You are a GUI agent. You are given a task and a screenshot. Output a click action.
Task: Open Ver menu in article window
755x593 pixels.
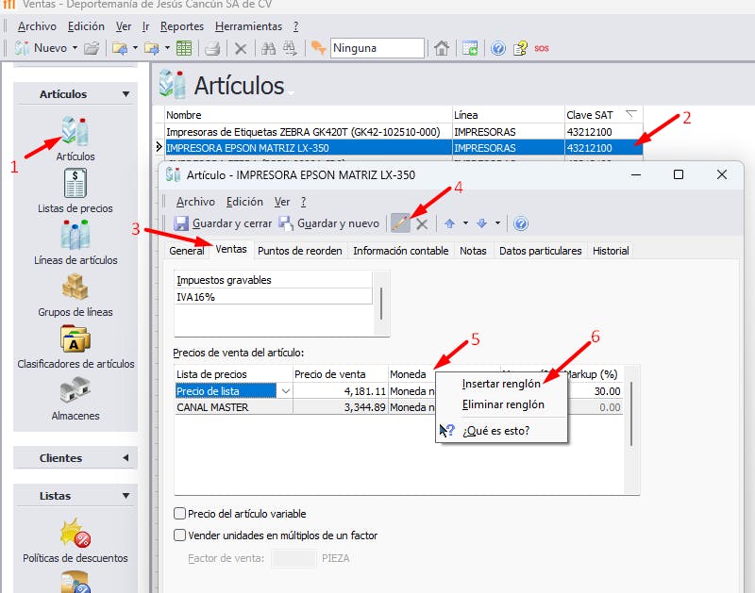click(x=281, y=202)
